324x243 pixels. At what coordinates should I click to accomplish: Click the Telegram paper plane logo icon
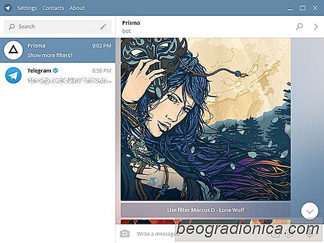coord(7,8)
